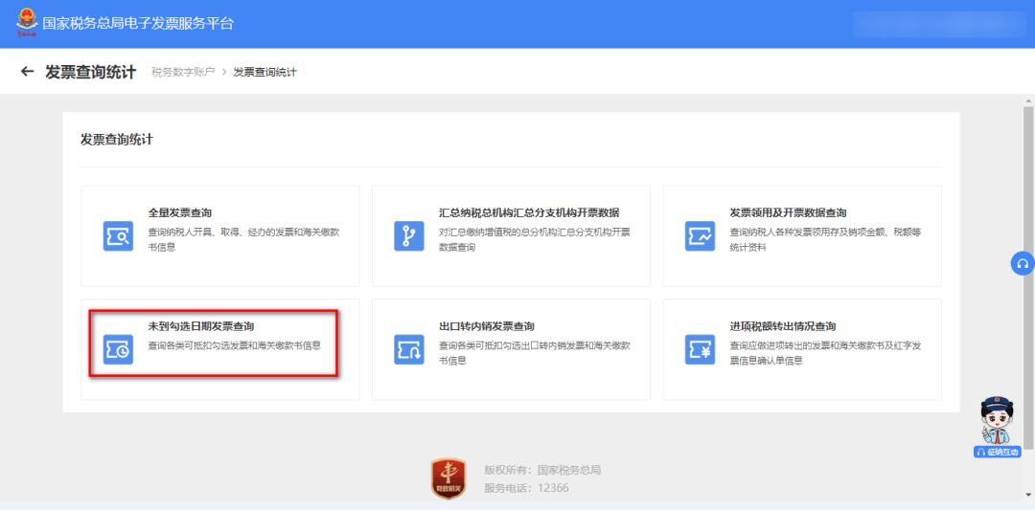Open 汇总纳税总机构汇总分支机构开票数据 card title
The width and height of the screenshot is (1035, 510).
pyautogui.click(x=529, y=212)
